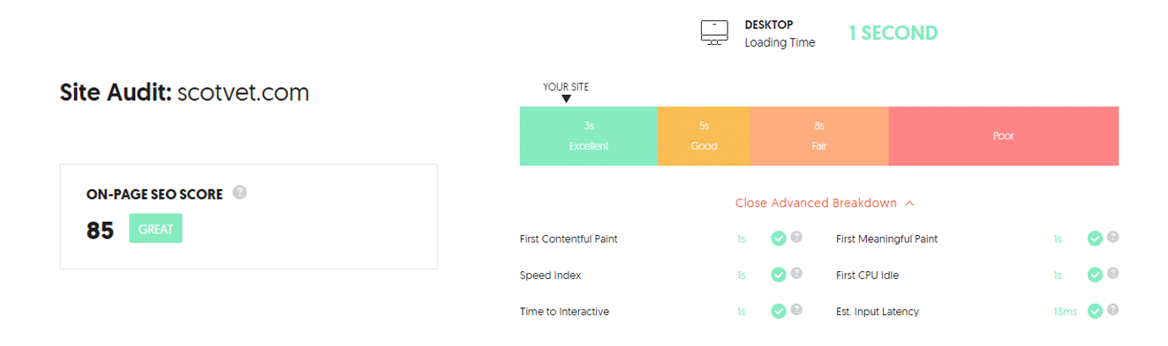Click the chevron beside Close Advanced Breakdown

(909, 203)
